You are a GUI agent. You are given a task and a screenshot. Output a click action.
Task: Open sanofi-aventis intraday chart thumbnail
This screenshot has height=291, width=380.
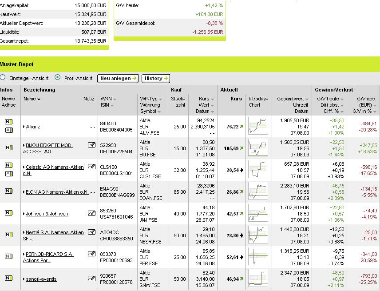coord(258,279)
